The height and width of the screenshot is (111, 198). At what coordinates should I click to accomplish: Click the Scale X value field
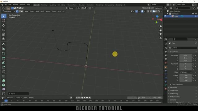186,75
